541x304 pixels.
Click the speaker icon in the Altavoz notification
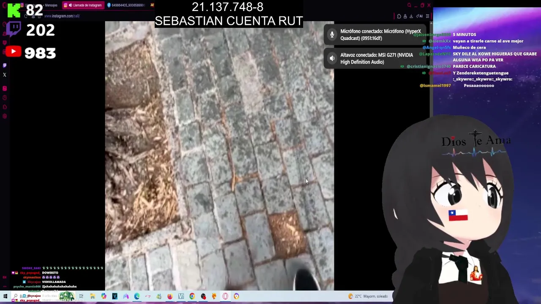click(x=332, y=58)
